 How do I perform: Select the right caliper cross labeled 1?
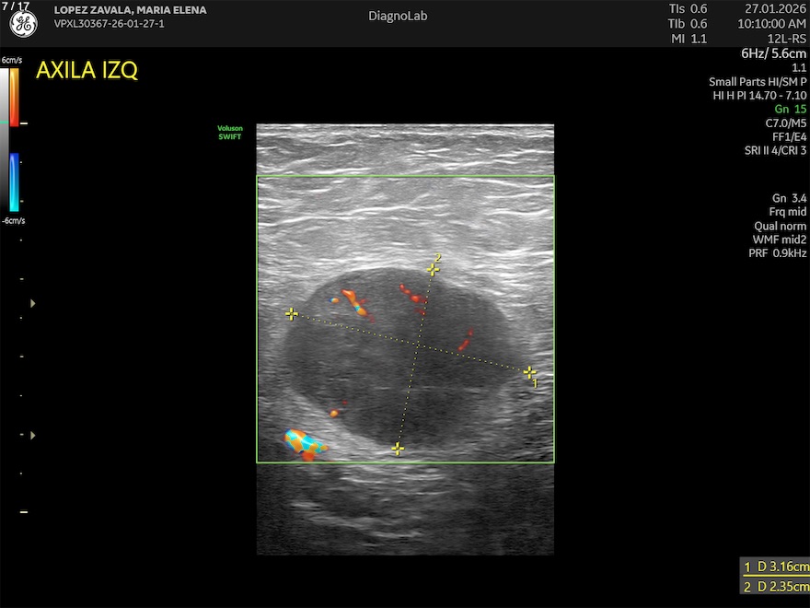click(529, 372)
